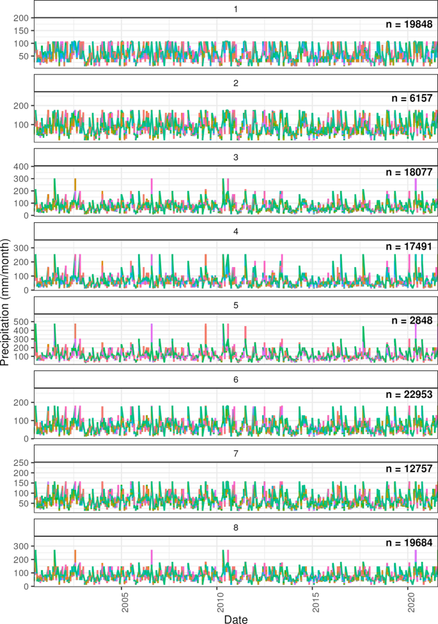Screen dimensions: 438x624
Task: Select the "n = 19684" annotation
Action: pyautogui.click(x=409, y=543)
